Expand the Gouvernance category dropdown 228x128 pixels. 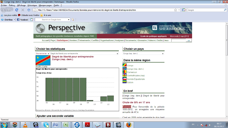click(x=43, y=53)
